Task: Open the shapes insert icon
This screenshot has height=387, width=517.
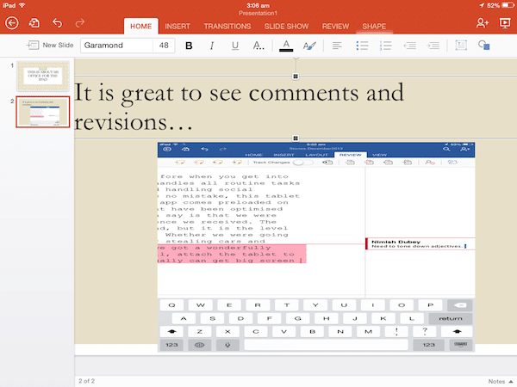Action: tap(483, 45)
